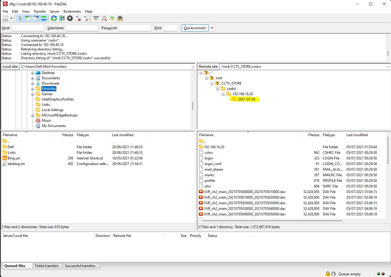Click the speed limits icon in status bar

coord(333,274)
